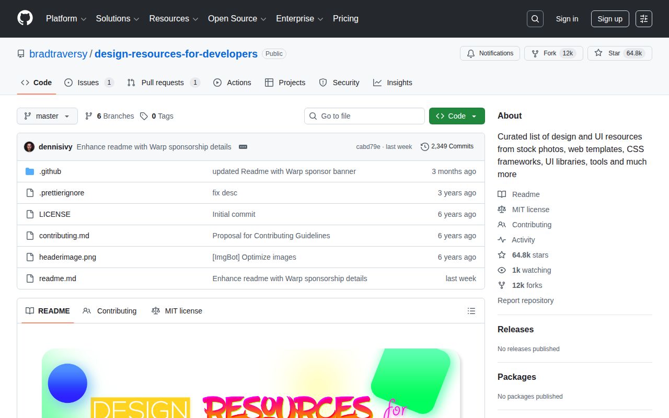Open the command palette icon top right
Viewport: 669px width, 418px height.
[643, 19]
